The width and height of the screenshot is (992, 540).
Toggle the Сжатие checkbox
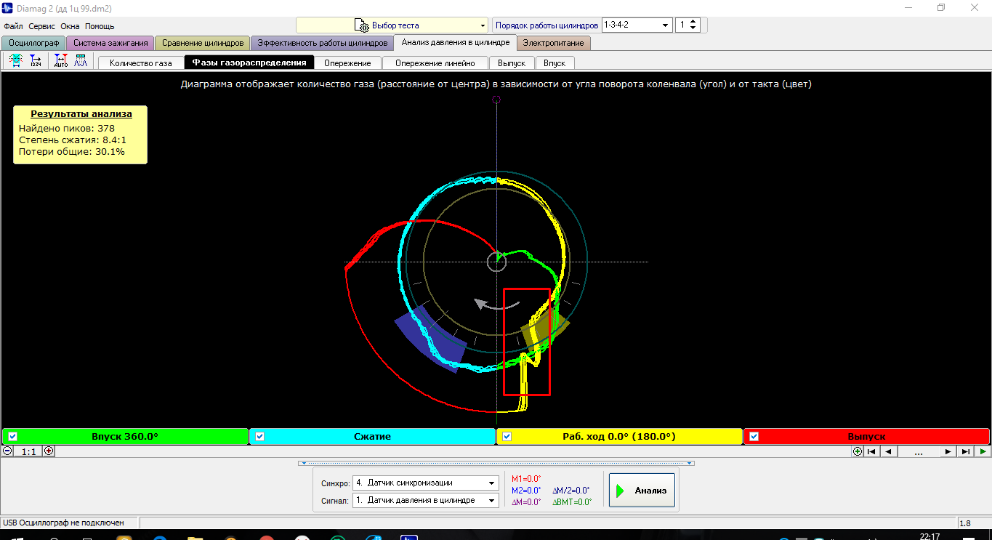click(259, 436)
